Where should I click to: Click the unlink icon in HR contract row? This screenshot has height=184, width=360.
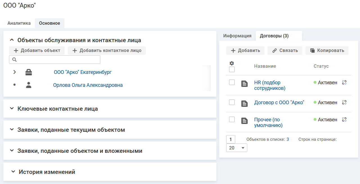(344, 83)
